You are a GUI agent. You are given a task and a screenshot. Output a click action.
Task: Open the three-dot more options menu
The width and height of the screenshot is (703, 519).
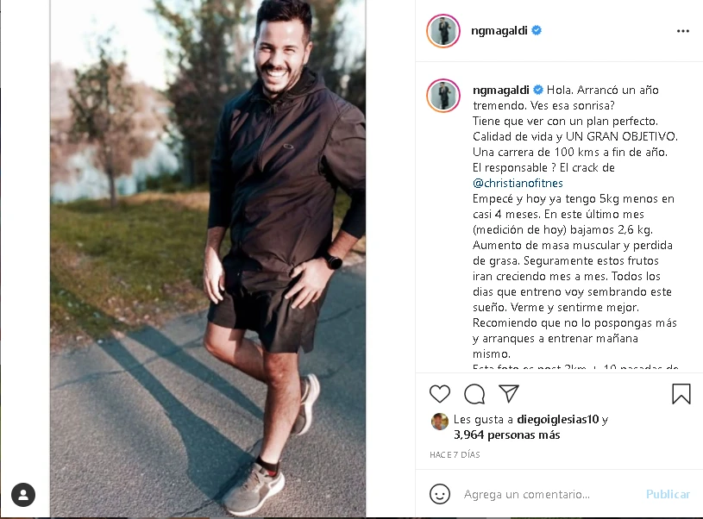pos(683,31)
